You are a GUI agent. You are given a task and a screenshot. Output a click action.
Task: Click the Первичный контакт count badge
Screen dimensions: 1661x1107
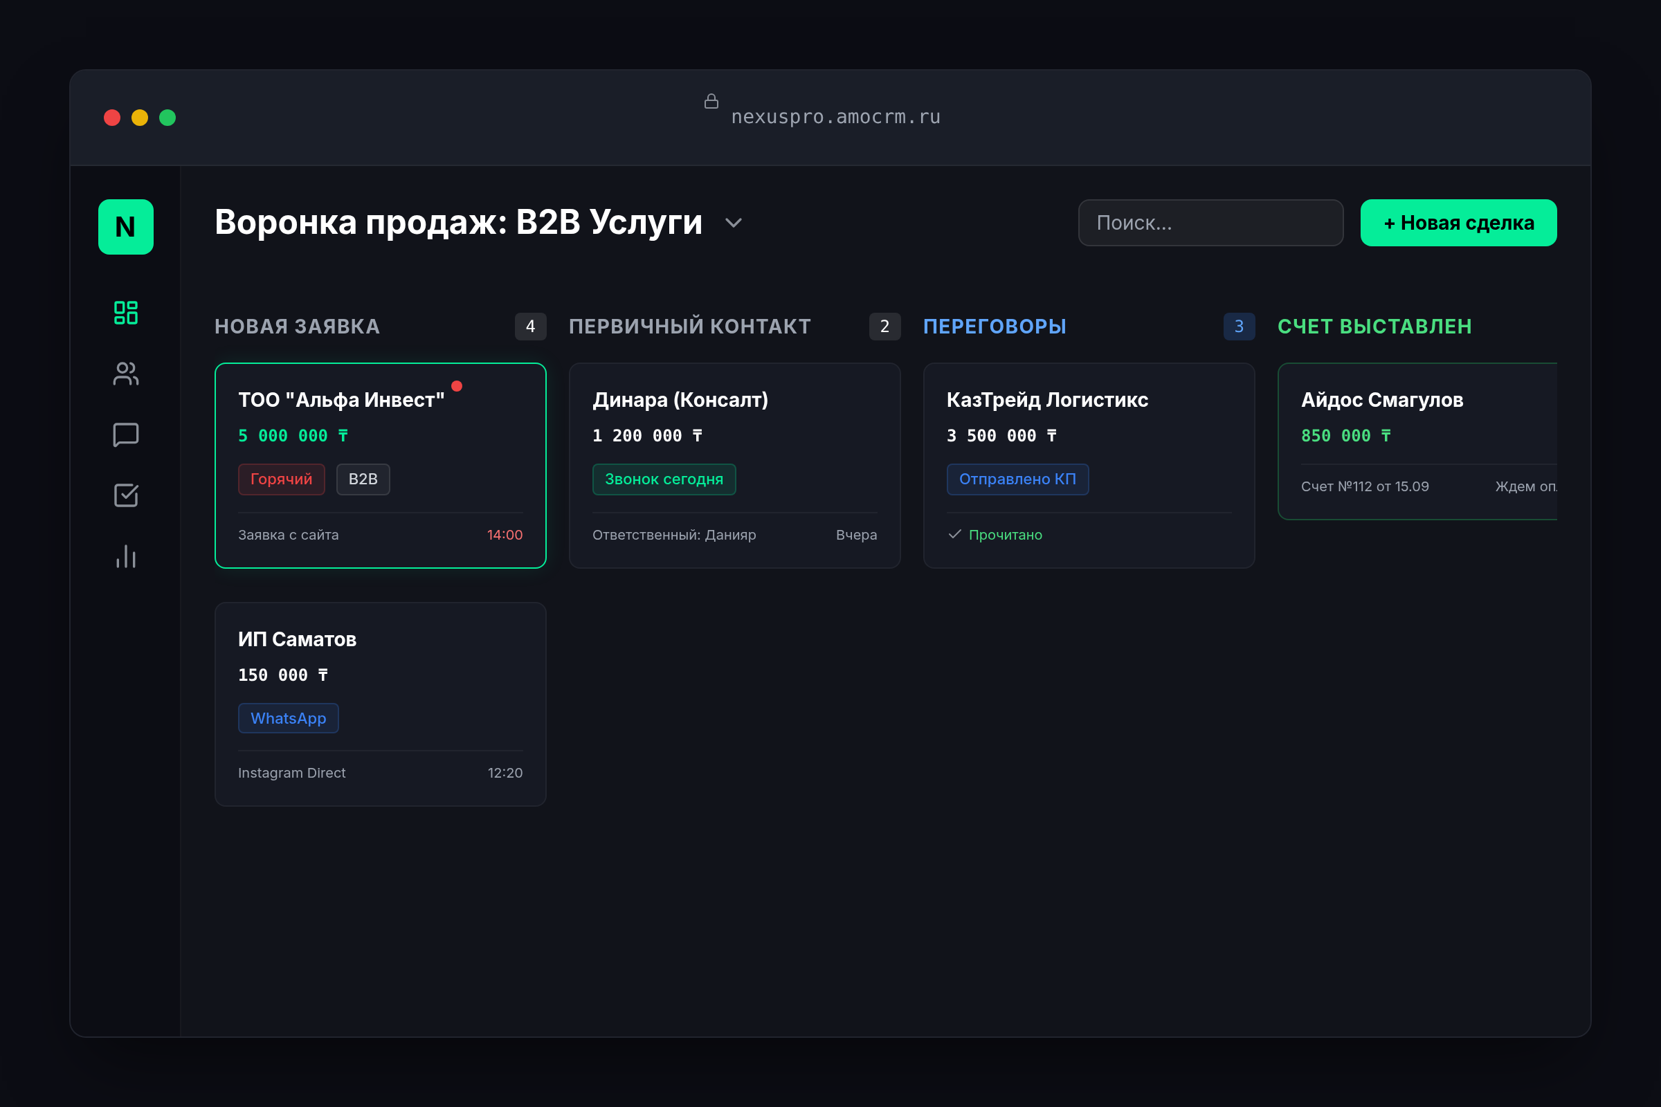[884, 326]
